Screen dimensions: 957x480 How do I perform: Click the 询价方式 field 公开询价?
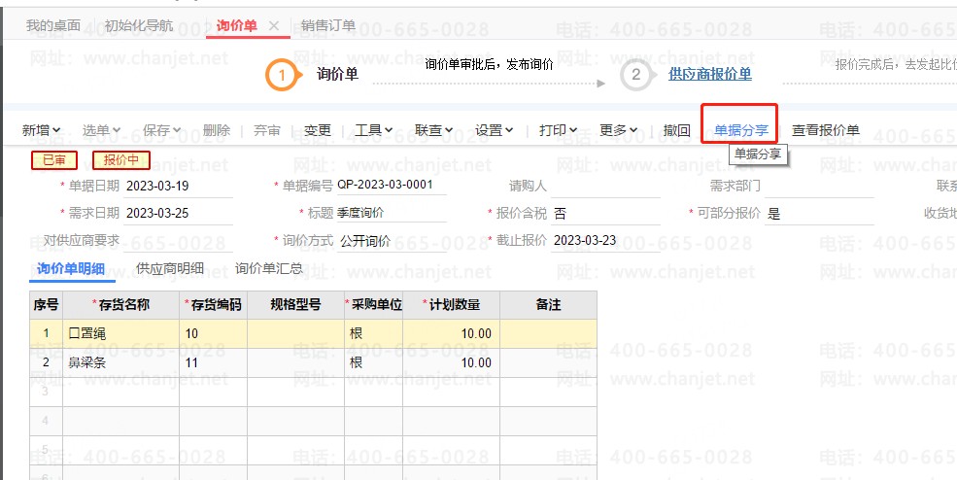click(392, 241)
